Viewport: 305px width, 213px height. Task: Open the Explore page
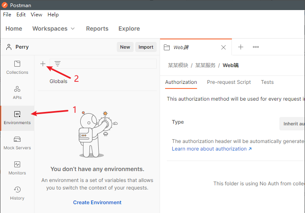(x=129, y=29)
